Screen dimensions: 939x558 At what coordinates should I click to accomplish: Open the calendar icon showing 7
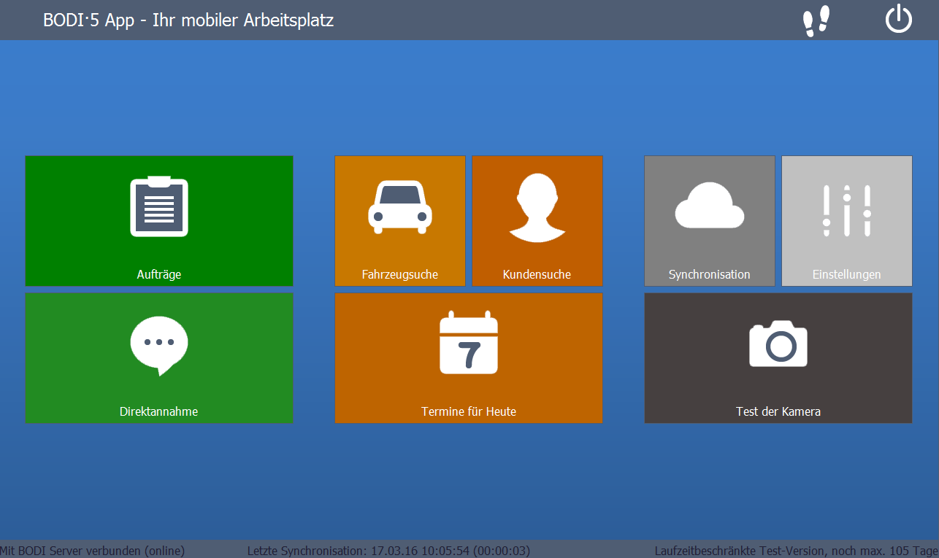[469, 343]
